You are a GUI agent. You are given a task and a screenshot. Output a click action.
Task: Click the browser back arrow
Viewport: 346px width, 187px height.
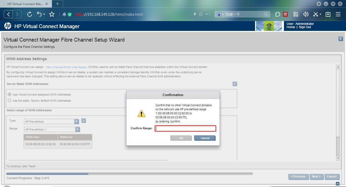coord(8,14)
